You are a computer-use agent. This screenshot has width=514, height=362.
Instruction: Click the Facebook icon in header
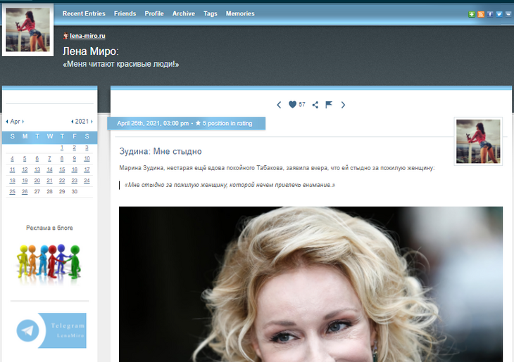(490, 14)
